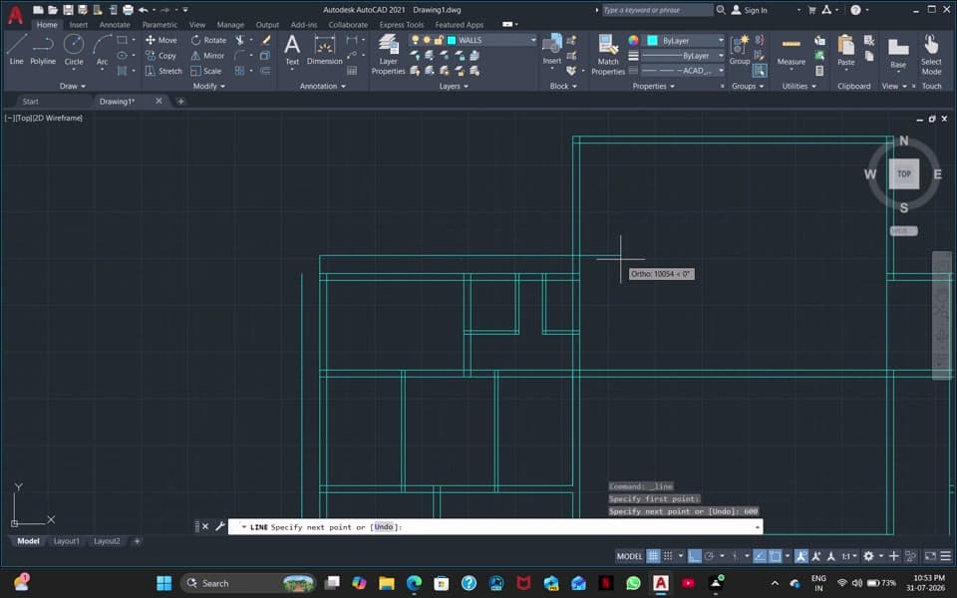The image size is (957, 598).
Task: Toggle annotation objects visibility in status bar
Action: pyautogui.click(x=801, y=556)
